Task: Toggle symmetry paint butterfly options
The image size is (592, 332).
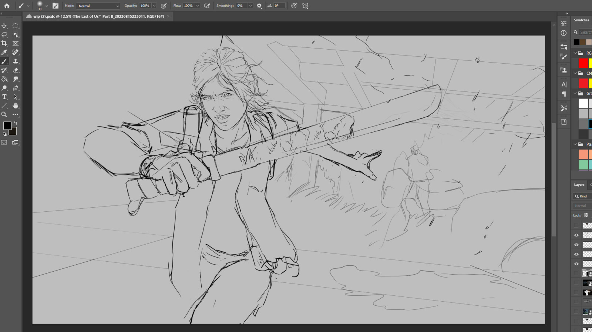Action: [305, 6]
